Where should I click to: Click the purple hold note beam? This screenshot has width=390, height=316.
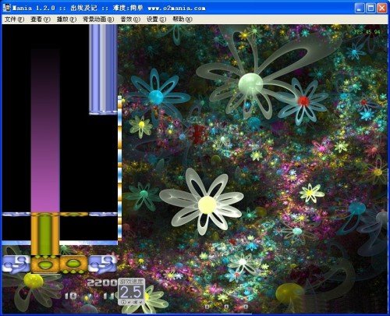click(45, 130)
